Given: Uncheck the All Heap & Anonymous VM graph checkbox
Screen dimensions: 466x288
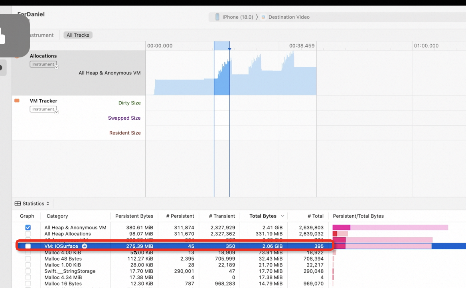Looking at the screenshot, I should click(x=28, y=227).
